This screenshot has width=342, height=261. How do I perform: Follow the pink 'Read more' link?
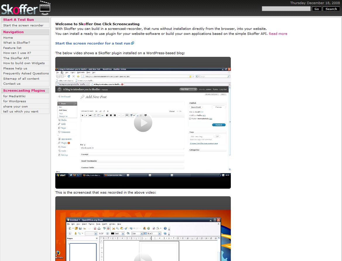[278, 34]
